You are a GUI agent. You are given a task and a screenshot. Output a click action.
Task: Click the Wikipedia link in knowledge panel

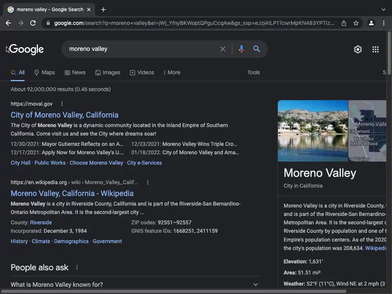(376, 248)
